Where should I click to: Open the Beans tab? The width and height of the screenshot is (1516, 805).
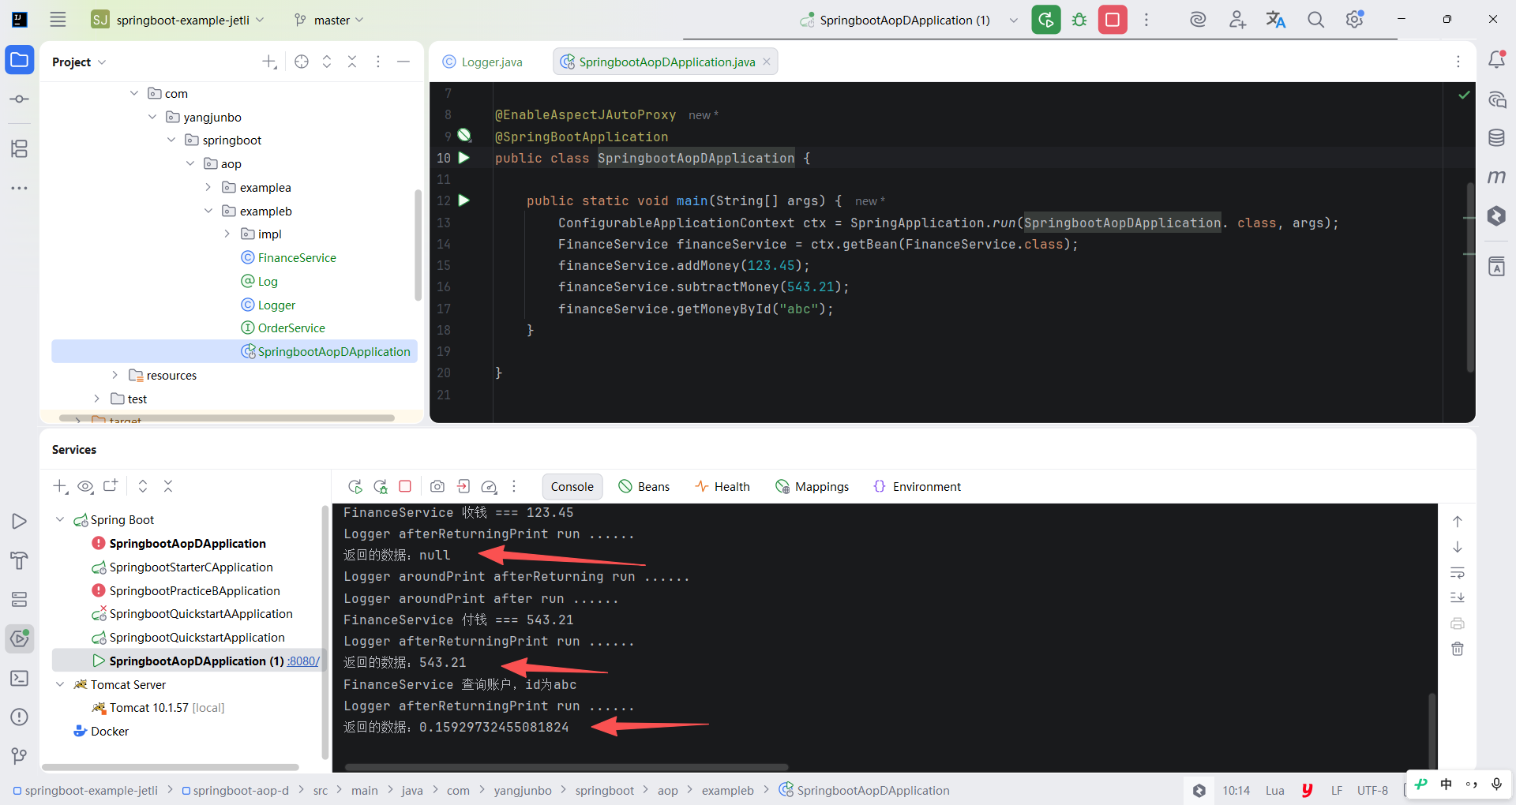click(644, 486)
